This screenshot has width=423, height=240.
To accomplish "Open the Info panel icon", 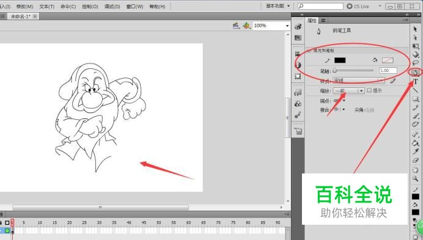I will click(x=298, y=65).
